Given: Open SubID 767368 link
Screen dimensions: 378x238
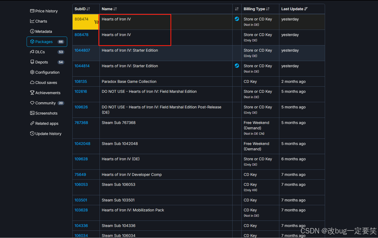Looking at the screenshot, I should (x=81, y=123).
